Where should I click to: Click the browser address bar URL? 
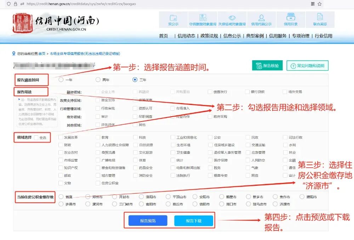(81, 4)
